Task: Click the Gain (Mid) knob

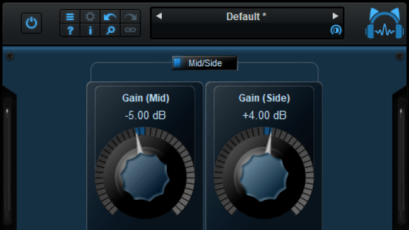Action: point(145,177)
